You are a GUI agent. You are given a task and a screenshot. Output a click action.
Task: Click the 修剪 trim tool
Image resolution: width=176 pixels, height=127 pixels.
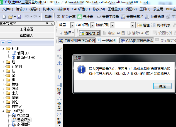[x=59, y=103]
